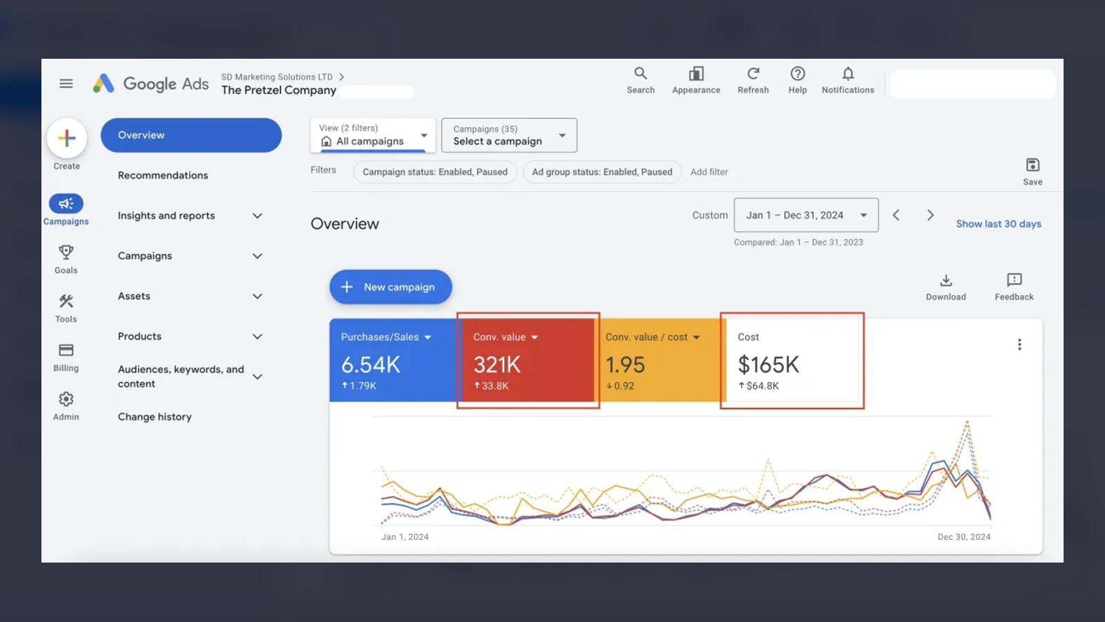Viewport: 1105px width, 622px height.
Task: Open the Select a campaign dropdown
Action: pyautogui.click(x=509, y=135)
